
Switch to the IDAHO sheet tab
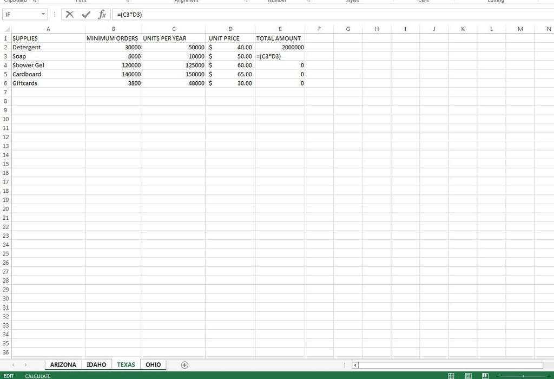96,364
